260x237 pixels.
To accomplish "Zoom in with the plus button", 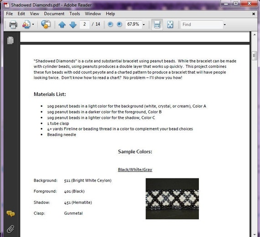I will click(120, 25).
